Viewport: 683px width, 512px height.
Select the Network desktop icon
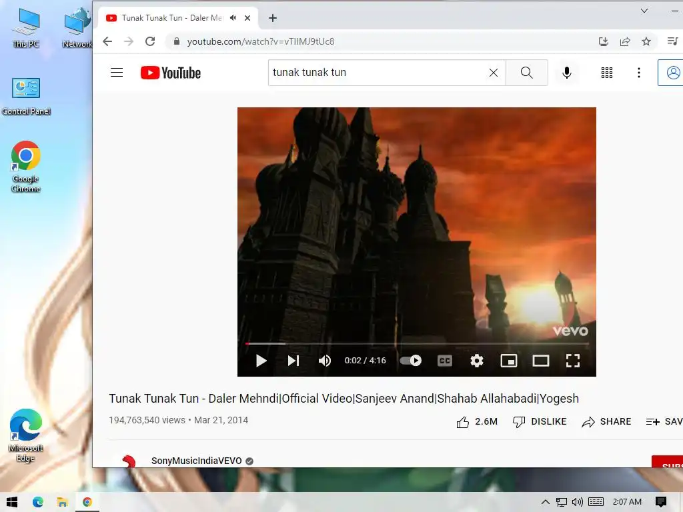pos(77,27)
